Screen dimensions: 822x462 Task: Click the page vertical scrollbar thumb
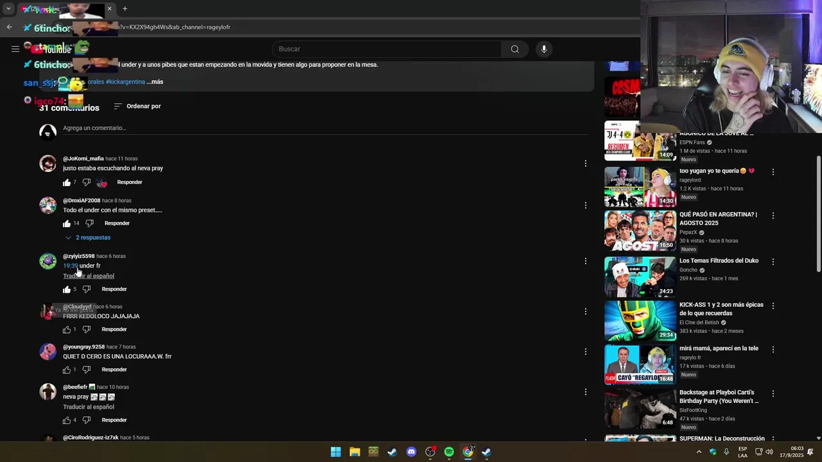tap(819, 214)
